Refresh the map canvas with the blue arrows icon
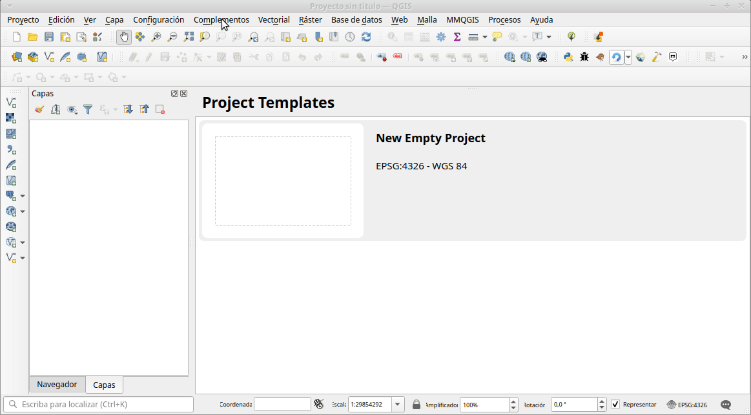The image size is (751, 415). pos(366,37)
